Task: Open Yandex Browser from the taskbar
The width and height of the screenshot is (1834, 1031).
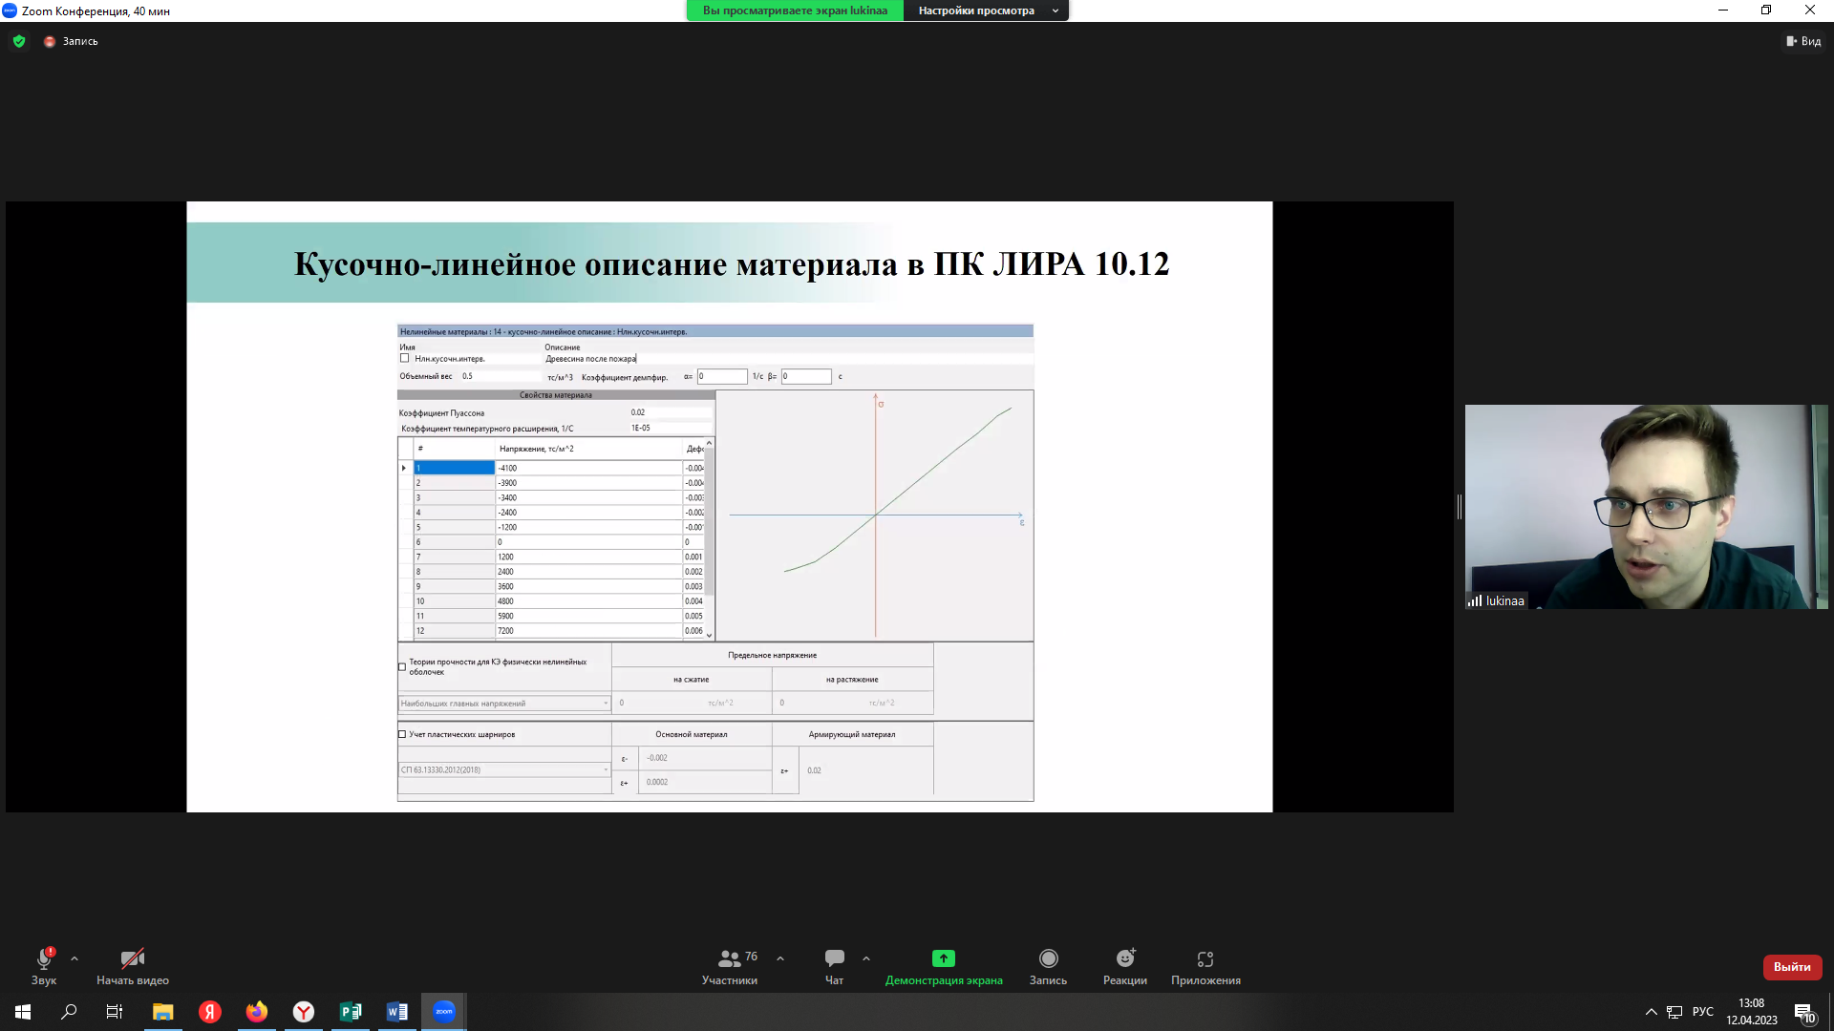Action: (304, 1012)
